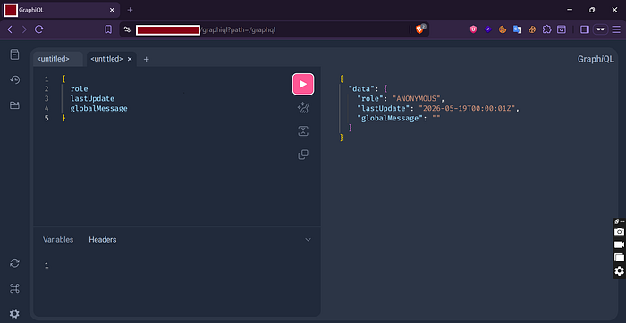Screen dimensions: 626x323
Task: Run the query with the pink play button
Action: 303,84
